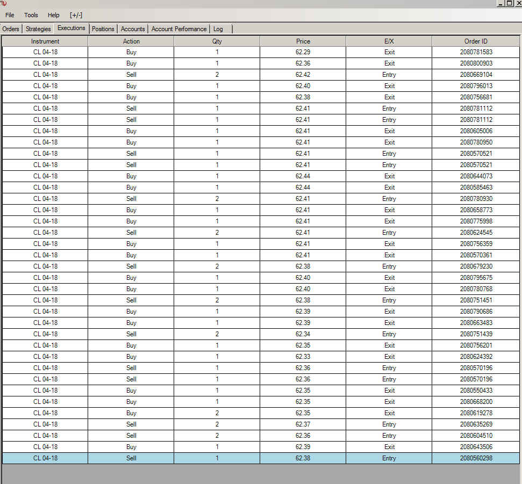Click order ID 2080796013
The width and height of the screenshot is (522, 484).
pyautogui.click(x=476, y=86)
